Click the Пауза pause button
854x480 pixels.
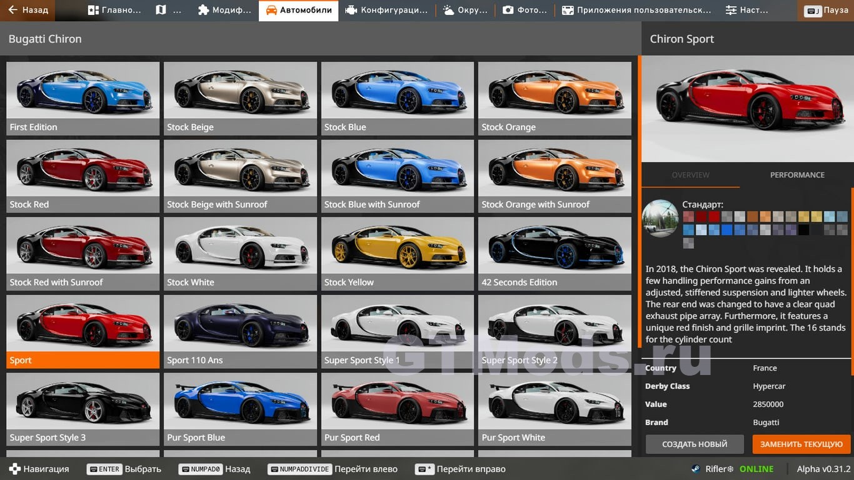(x=826, y=11)
